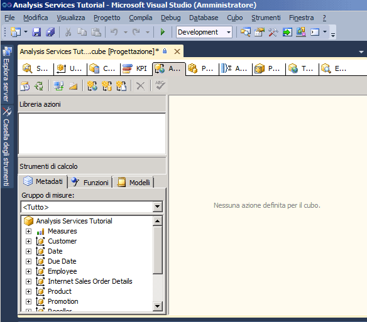This screenshot has height=322, width=367.
Task: Click the Toolbox wrench toolbar icon
Action: coord(273,32)
